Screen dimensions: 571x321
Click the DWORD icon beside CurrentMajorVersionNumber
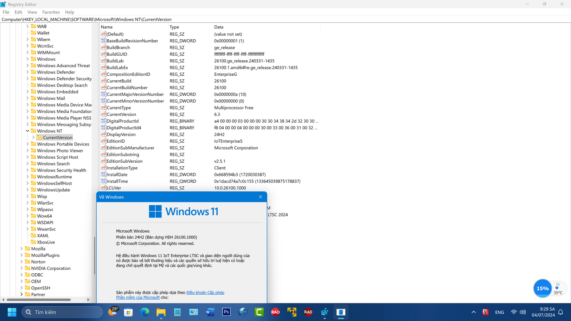[103, 94]
